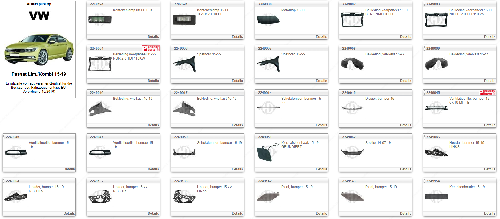Open Details for part 2248194
Screen dimensions: 500x219
[153, 37]
